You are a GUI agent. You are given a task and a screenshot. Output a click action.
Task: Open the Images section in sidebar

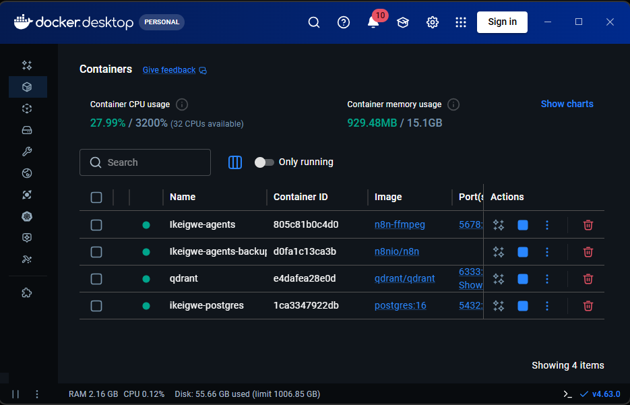coord(27,108)
